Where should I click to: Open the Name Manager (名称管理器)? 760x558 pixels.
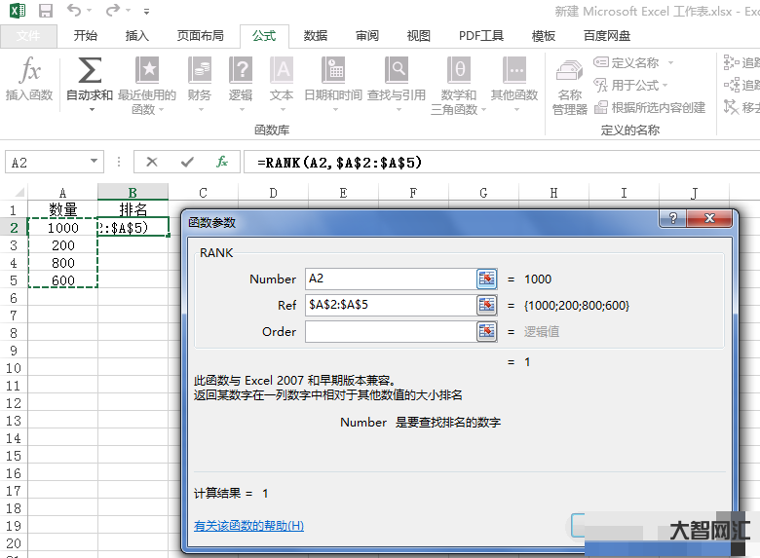[570, 86]
